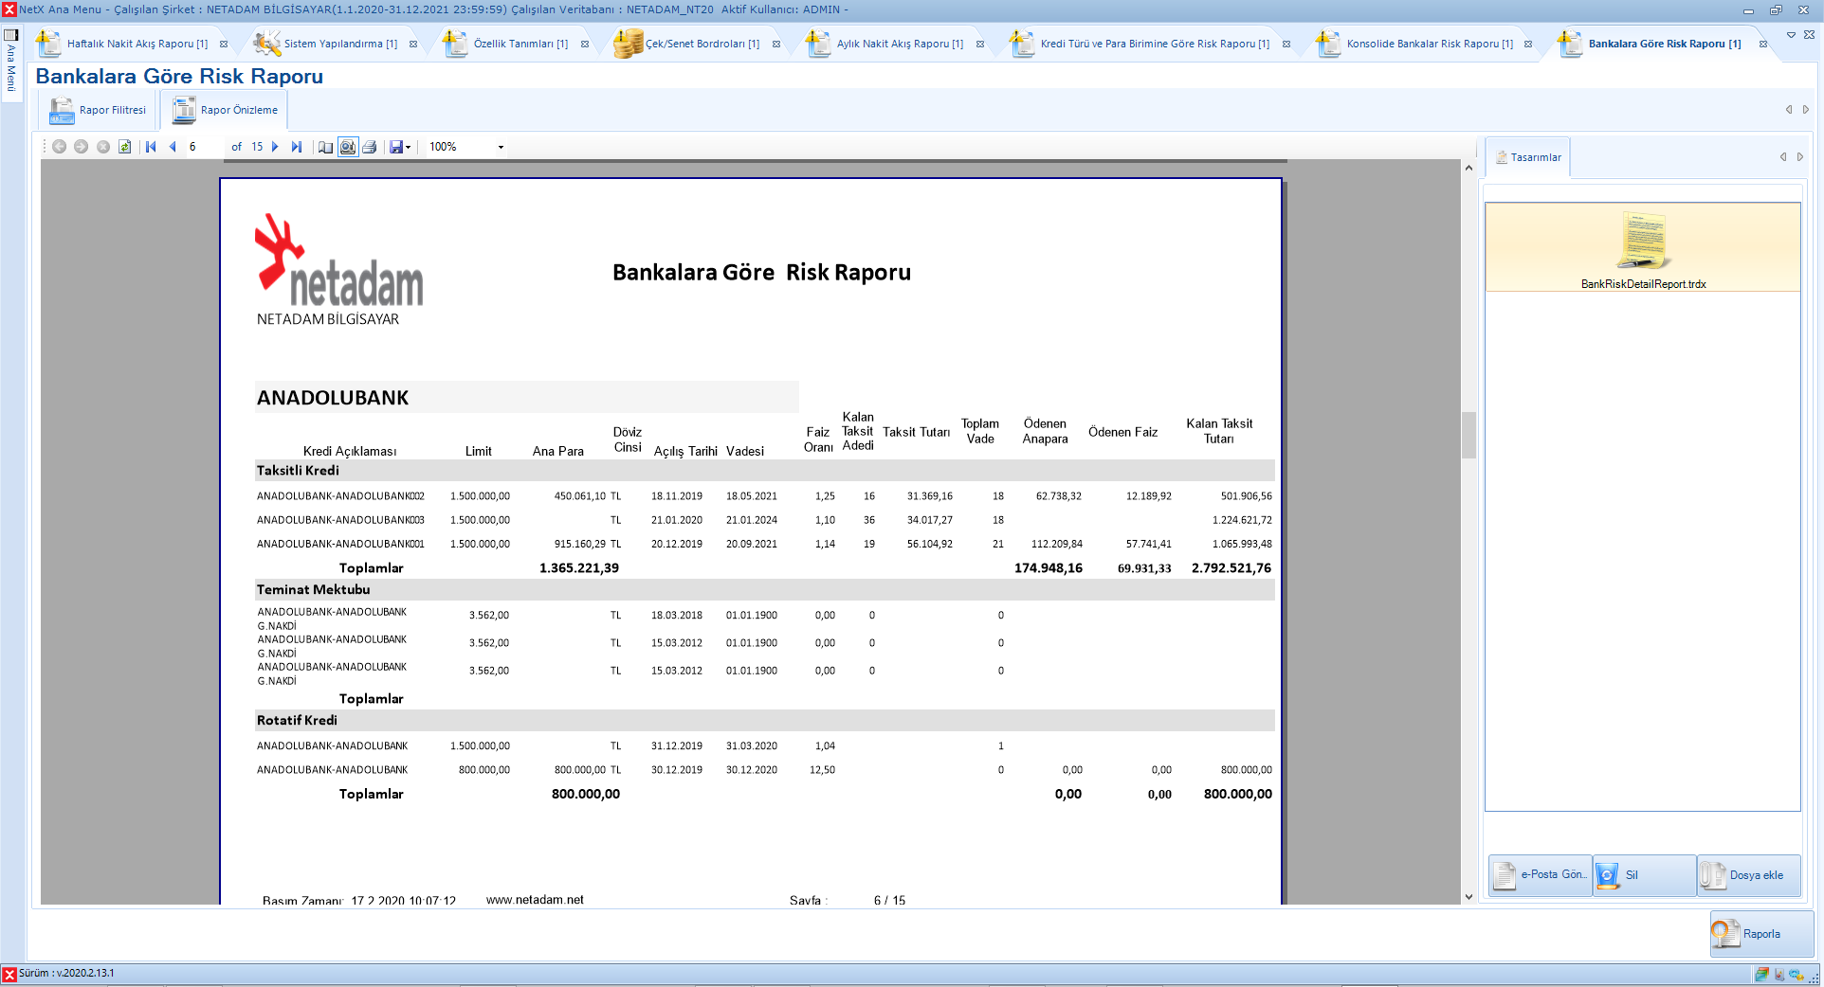Viewport: 1824px width, 987px height.
Task: Click the left arrow in Tasarımlar tab strip
Action: (x=1783, y=157)
